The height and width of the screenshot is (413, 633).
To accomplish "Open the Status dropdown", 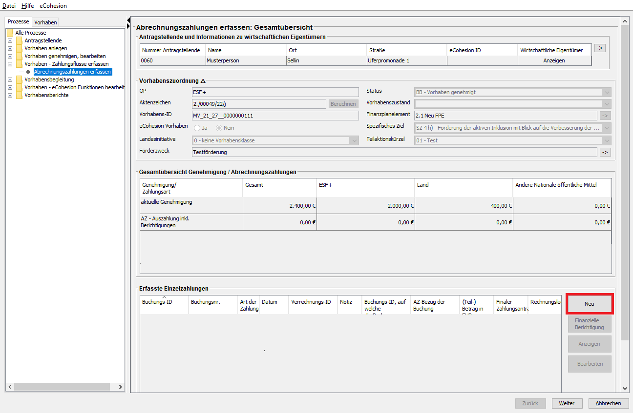I will tap(606, 92).
